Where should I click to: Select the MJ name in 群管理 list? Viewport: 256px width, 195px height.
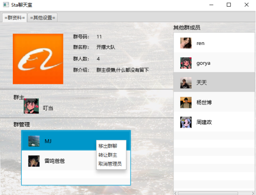[48, 141]
